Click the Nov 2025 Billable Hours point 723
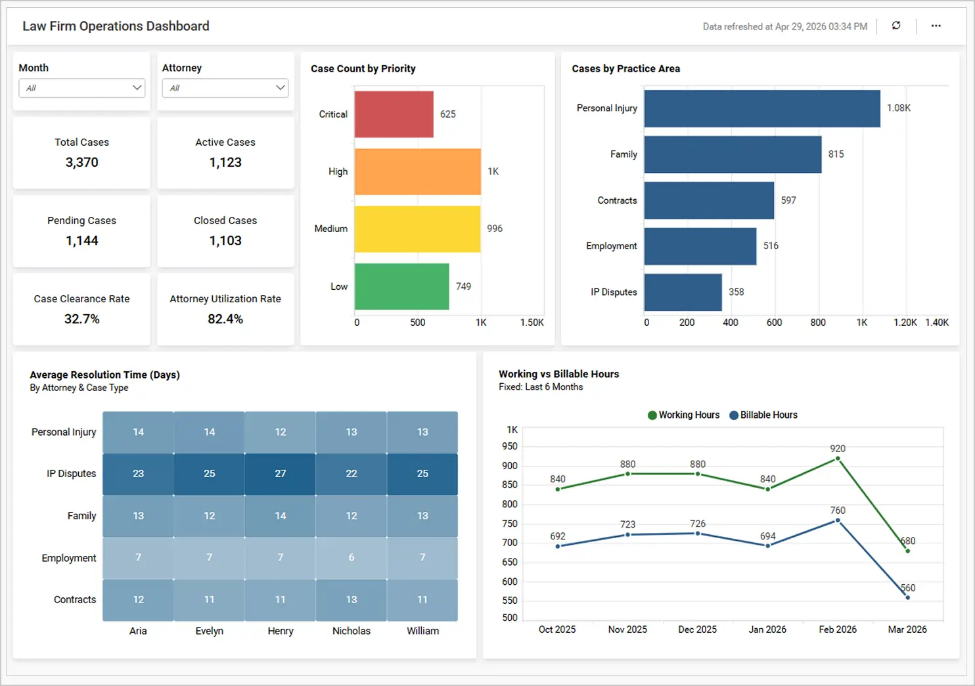Image resolution: width=975 pixels, height=686 pixels. pyautogui.click(x=627, y=535)
